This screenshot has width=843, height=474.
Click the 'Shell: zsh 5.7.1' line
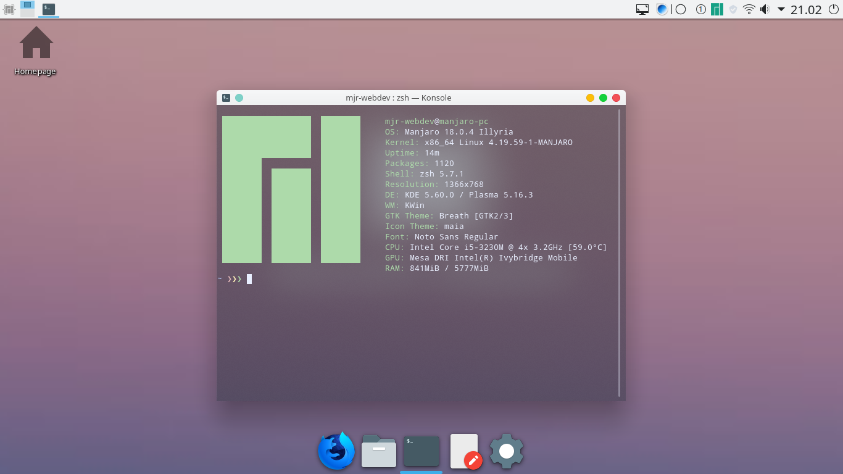pyautogui.click(x=425, y=174)
